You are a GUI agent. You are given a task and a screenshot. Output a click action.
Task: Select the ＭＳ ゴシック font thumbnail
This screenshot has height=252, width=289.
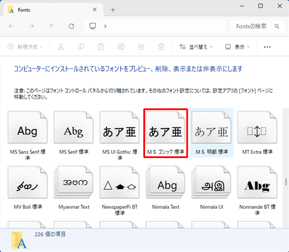tap(165, 127)
